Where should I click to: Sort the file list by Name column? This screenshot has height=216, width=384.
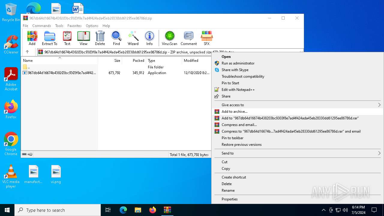tap(59, 60)
